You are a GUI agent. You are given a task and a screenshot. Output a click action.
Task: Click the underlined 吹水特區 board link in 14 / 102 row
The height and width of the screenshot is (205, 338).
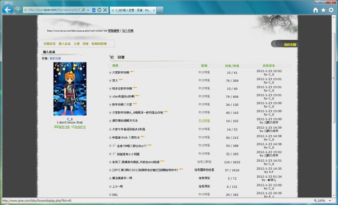coord(204,121)
